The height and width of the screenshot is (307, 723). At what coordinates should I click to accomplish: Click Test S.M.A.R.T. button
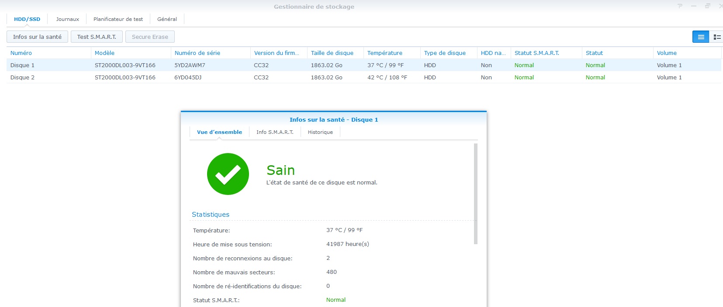tap(97, 37)
